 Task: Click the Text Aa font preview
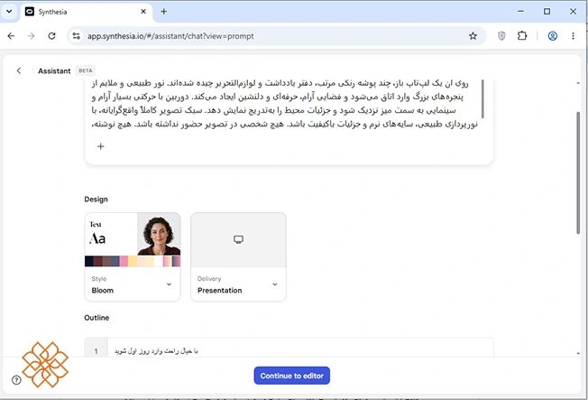pyautogui.click(x=97, y=235)
